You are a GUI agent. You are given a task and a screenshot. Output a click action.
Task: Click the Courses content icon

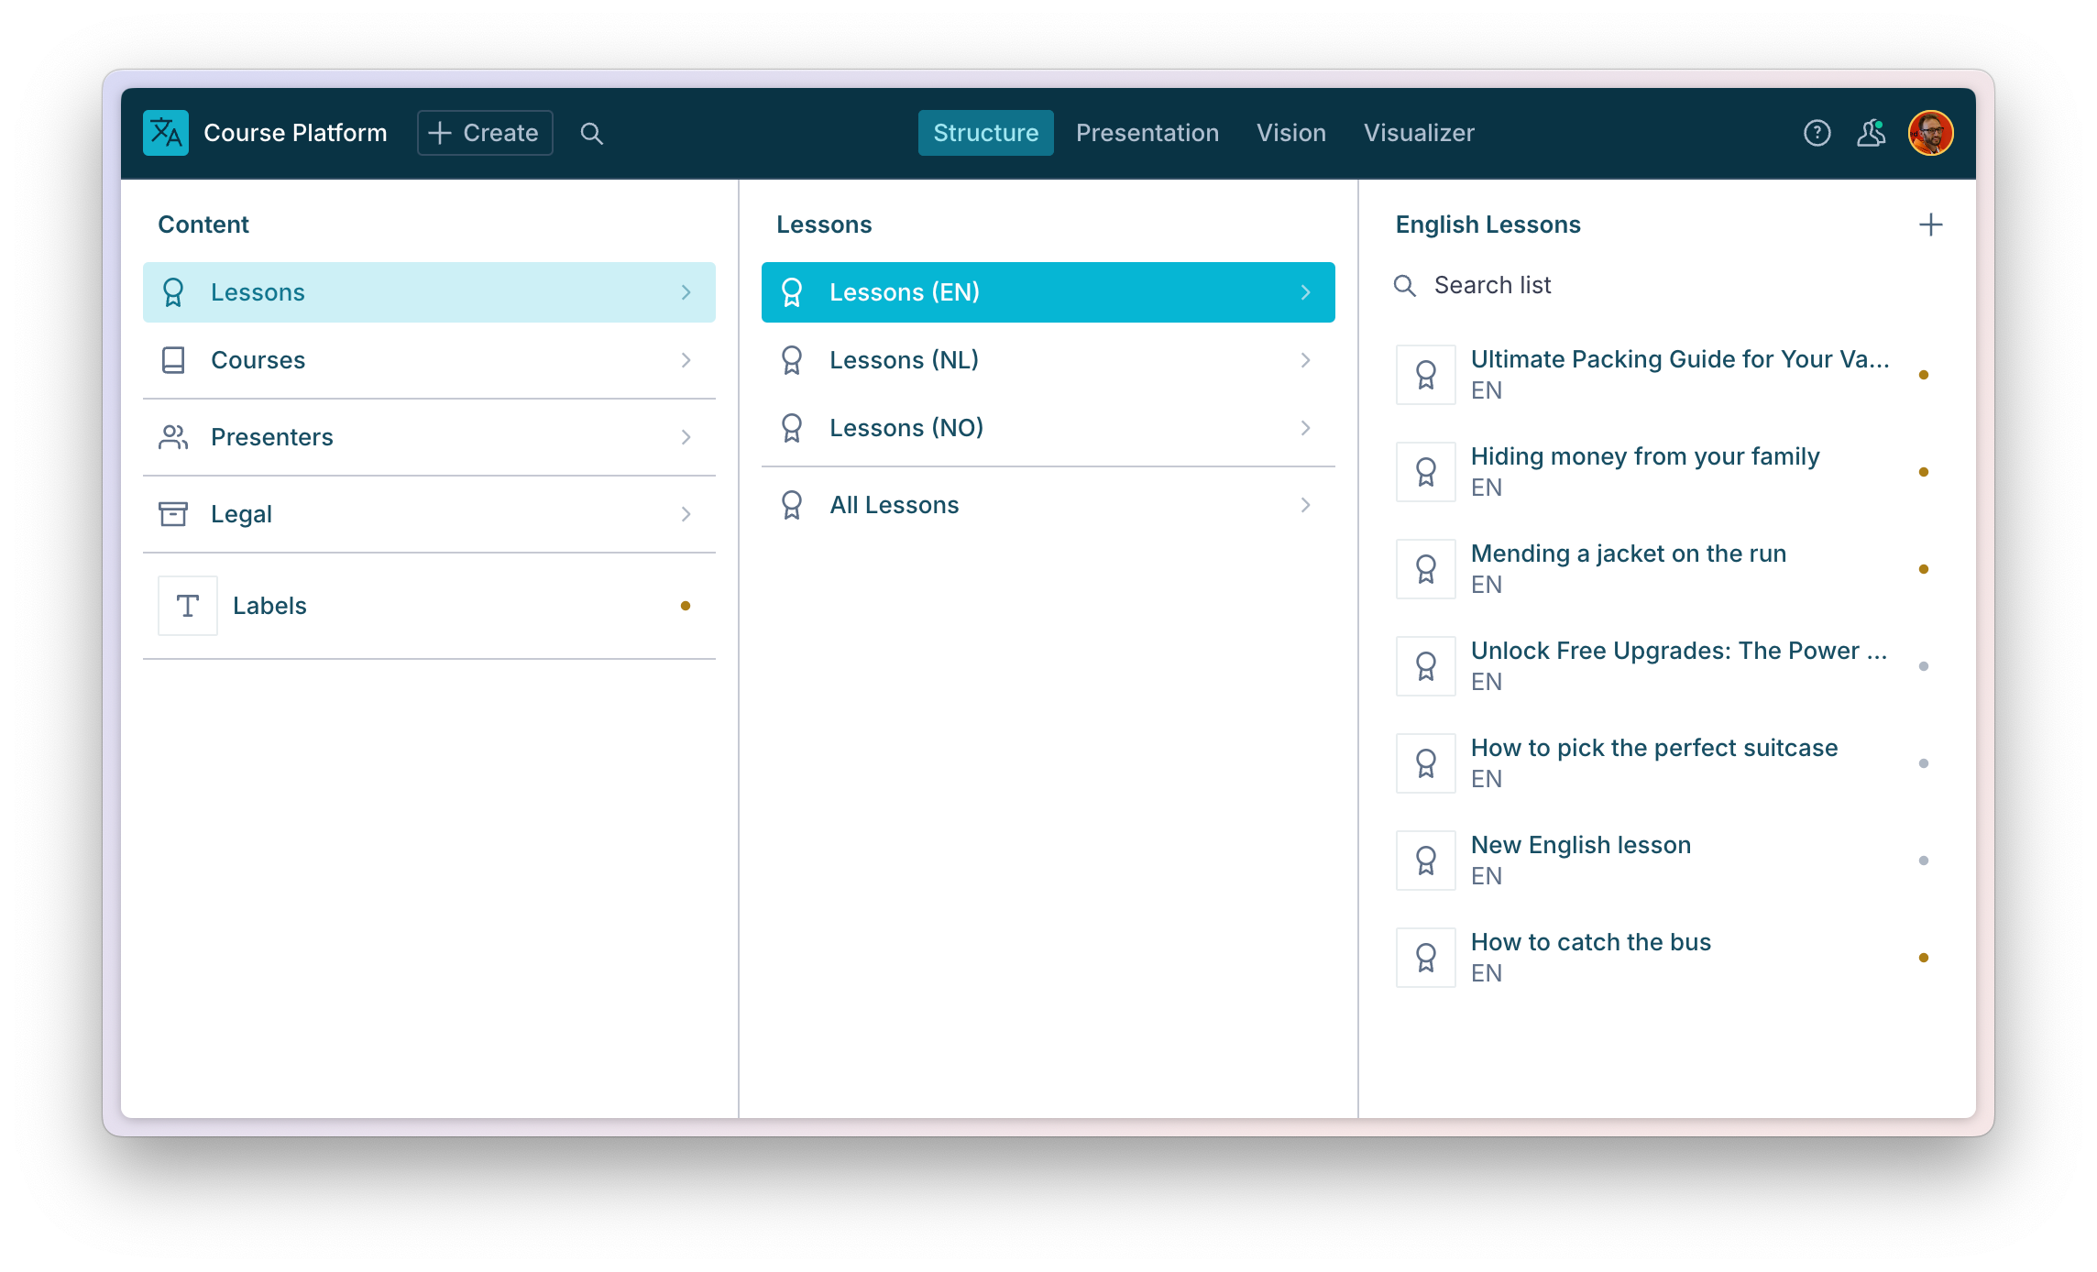[175, 359]
